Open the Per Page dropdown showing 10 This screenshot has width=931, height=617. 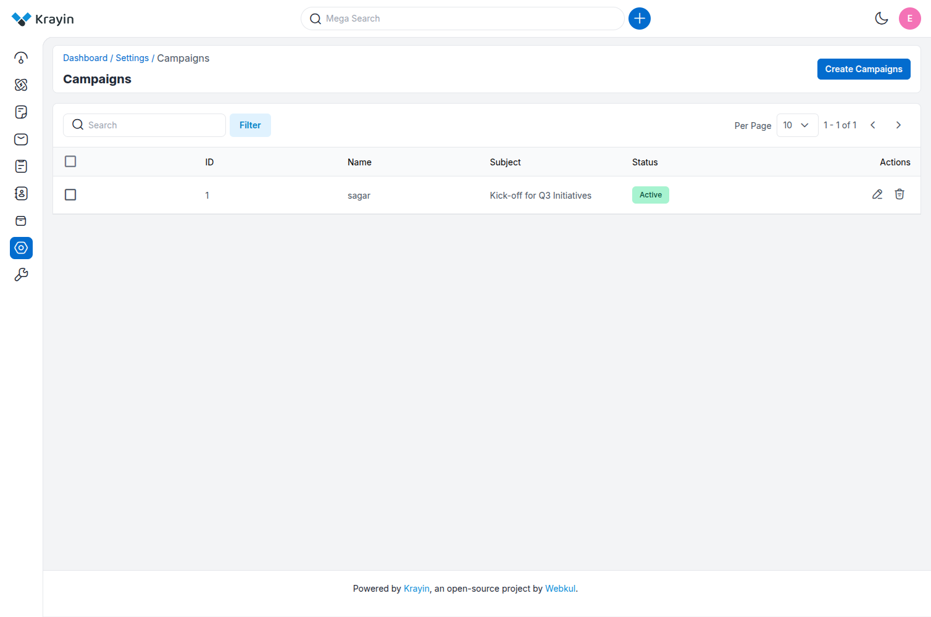797,125
